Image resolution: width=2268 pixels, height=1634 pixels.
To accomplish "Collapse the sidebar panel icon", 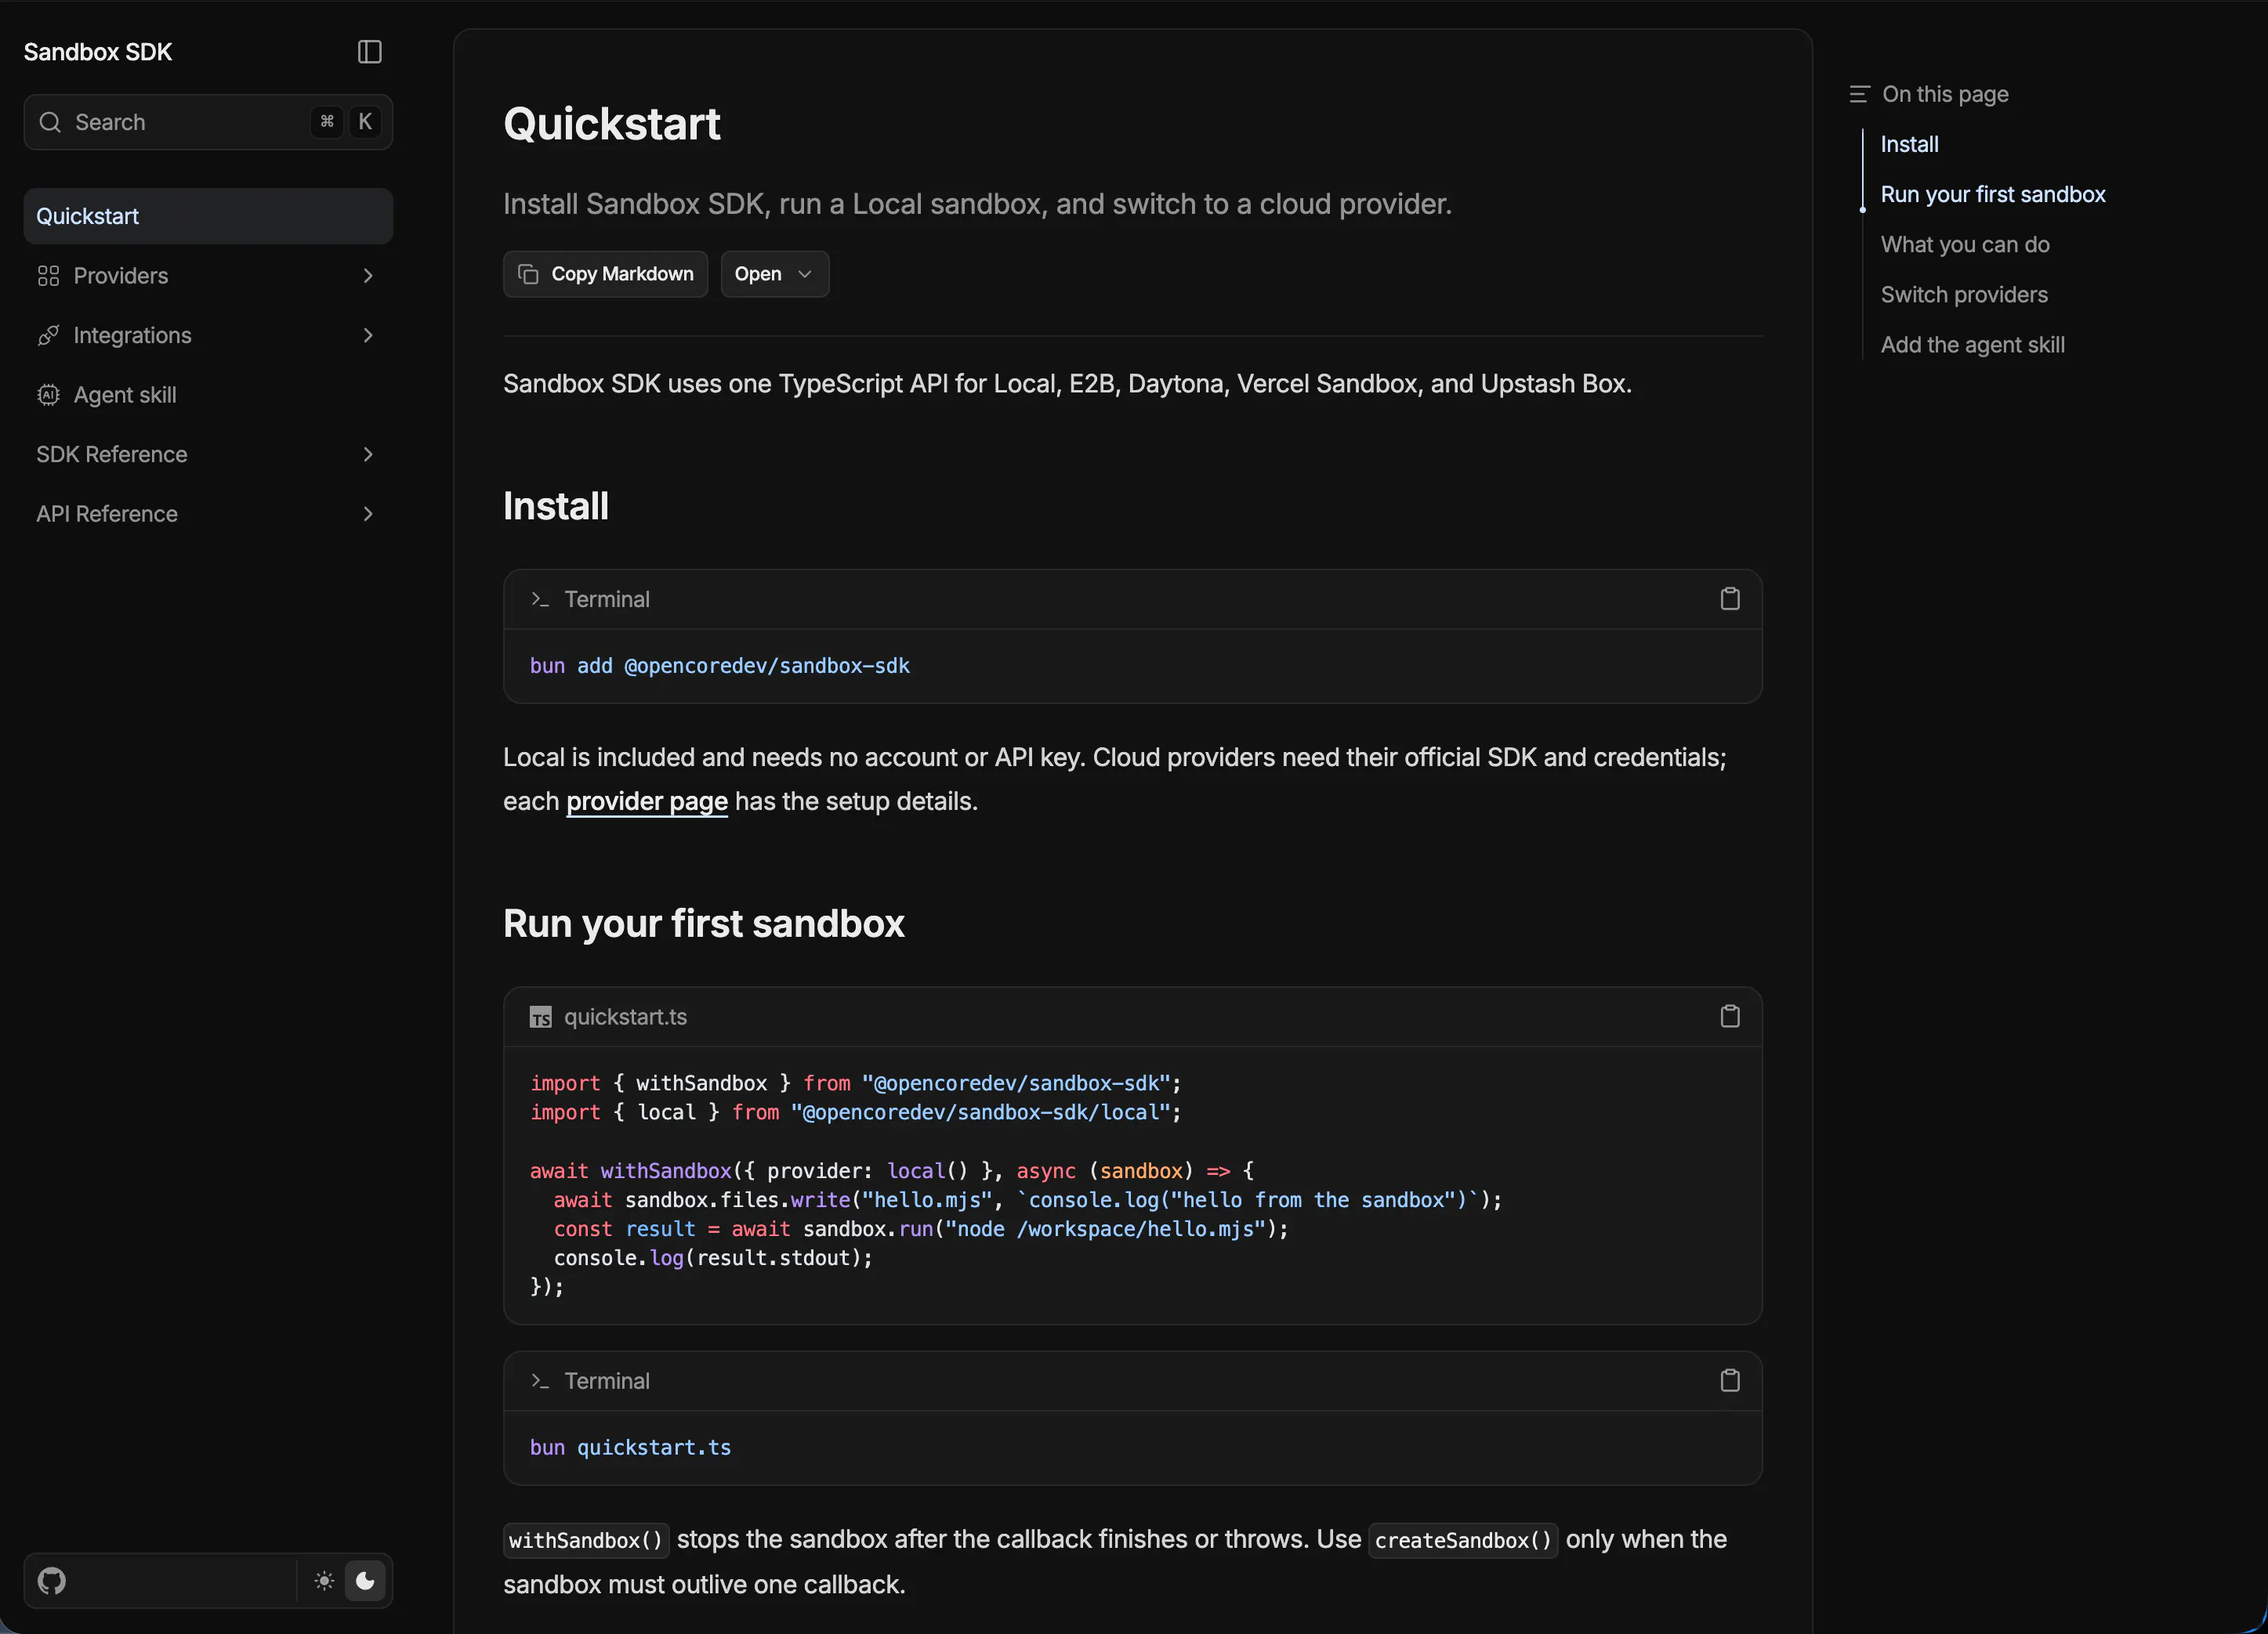I will (x=369, y=52).
